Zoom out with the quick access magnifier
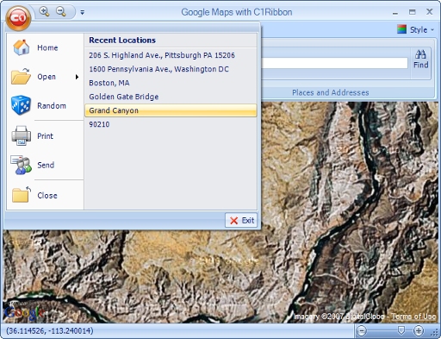 point(61,11)
